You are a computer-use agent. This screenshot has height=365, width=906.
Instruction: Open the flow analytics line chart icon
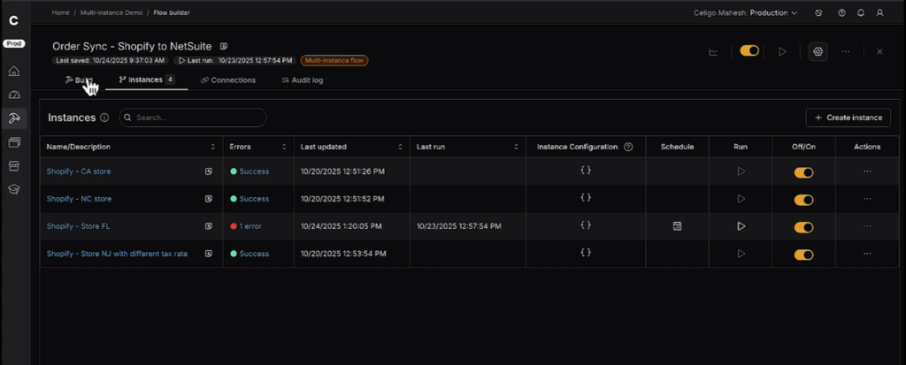[714, 51]
